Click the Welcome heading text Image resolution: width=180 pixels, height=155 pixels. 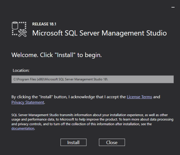click(x=56, y=55)
